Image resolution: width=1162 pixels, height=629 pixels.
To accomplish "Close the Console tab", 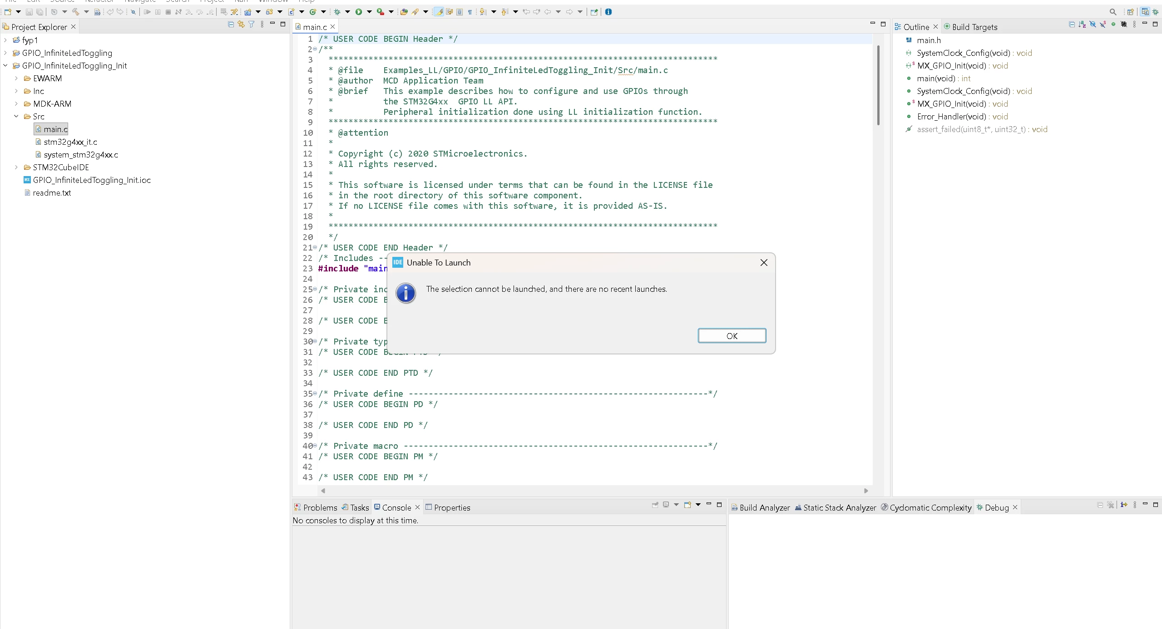I will 417,507.
